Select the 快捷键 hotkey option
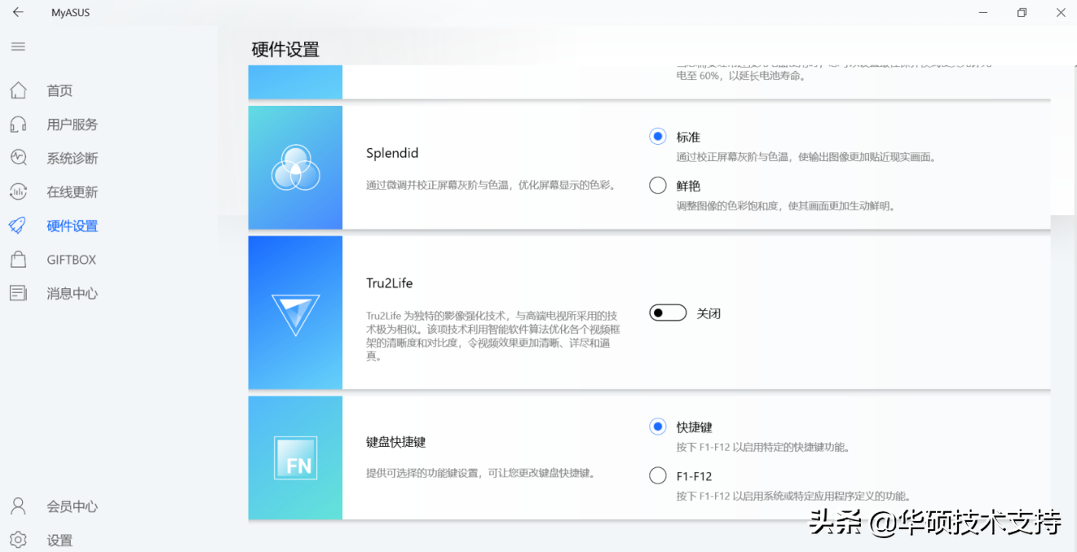1077x552 pixels. (658, 427)
